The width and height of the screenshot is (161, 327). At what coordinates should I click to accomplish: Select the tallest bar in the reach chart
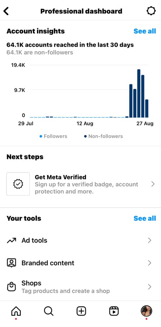139,93
